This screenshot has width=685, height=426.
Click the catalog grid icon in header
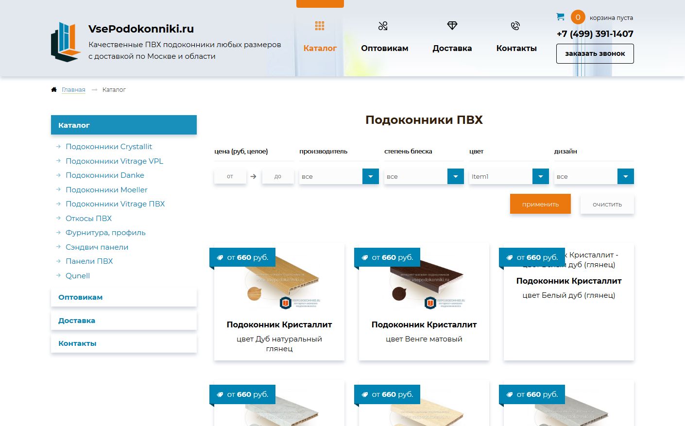[320, 26]
